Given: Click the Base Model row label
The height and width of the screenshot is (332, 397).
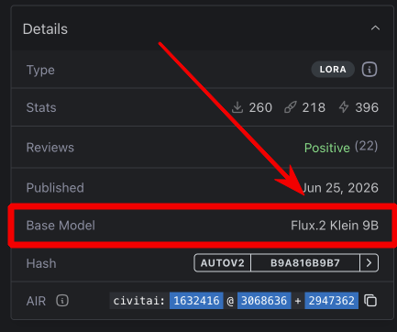Looking at the screenshot, I should point(61,226).
